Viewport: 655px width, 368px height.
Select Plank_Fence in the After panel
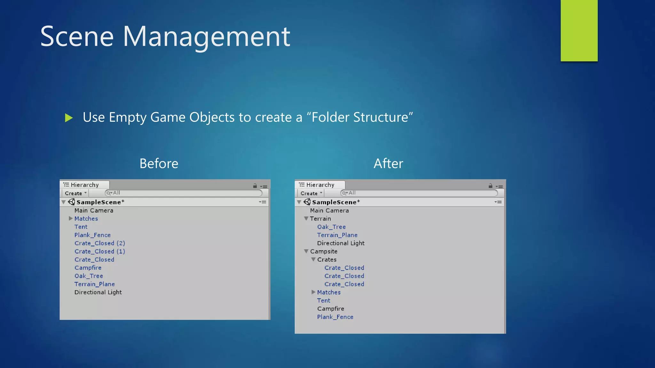point(335,317)
